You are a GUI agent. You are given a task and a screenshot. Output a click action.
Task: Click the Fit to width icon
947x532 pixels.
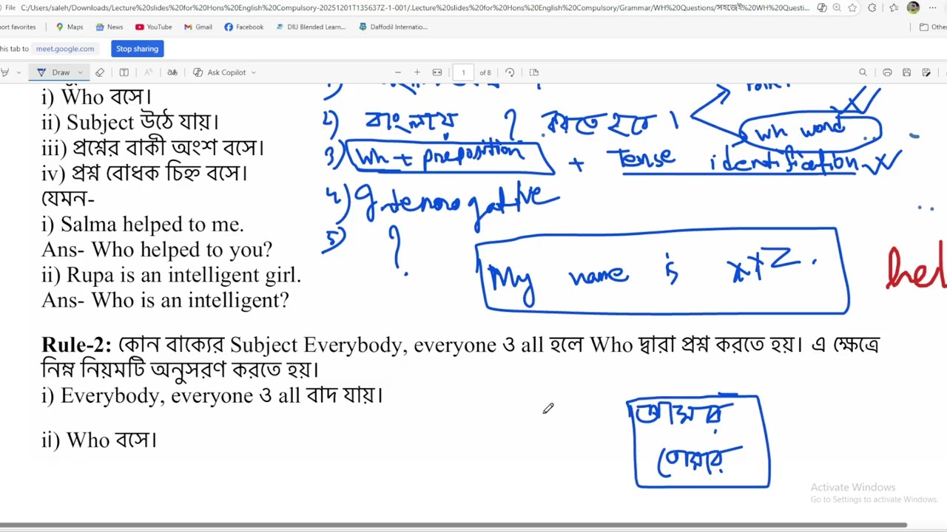click(x=437, y=72)
